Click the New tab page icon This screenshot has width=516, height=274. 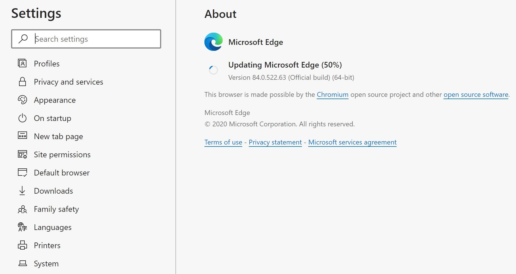(22, 135)
